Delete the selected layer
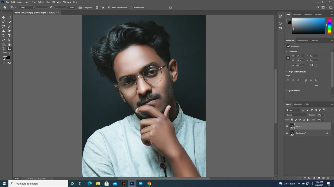 tap(328, 178)
